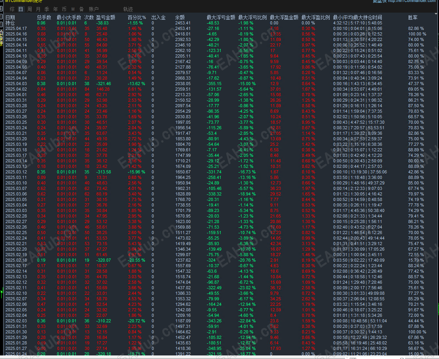Image resolution: width=439 pixels, height=359 pixels.
Task: Click the -320.07 loss amount cell
Action: tap(103, 260)
